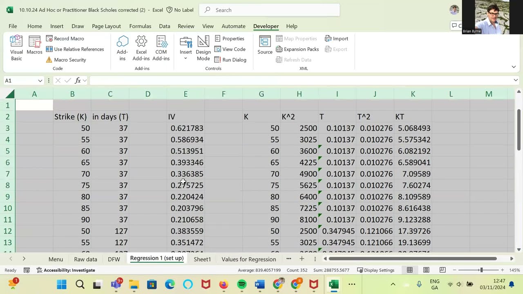Viewport: 523px width, 294px height.
Task: Switch to Page Layout view
Action: point(426,270)
